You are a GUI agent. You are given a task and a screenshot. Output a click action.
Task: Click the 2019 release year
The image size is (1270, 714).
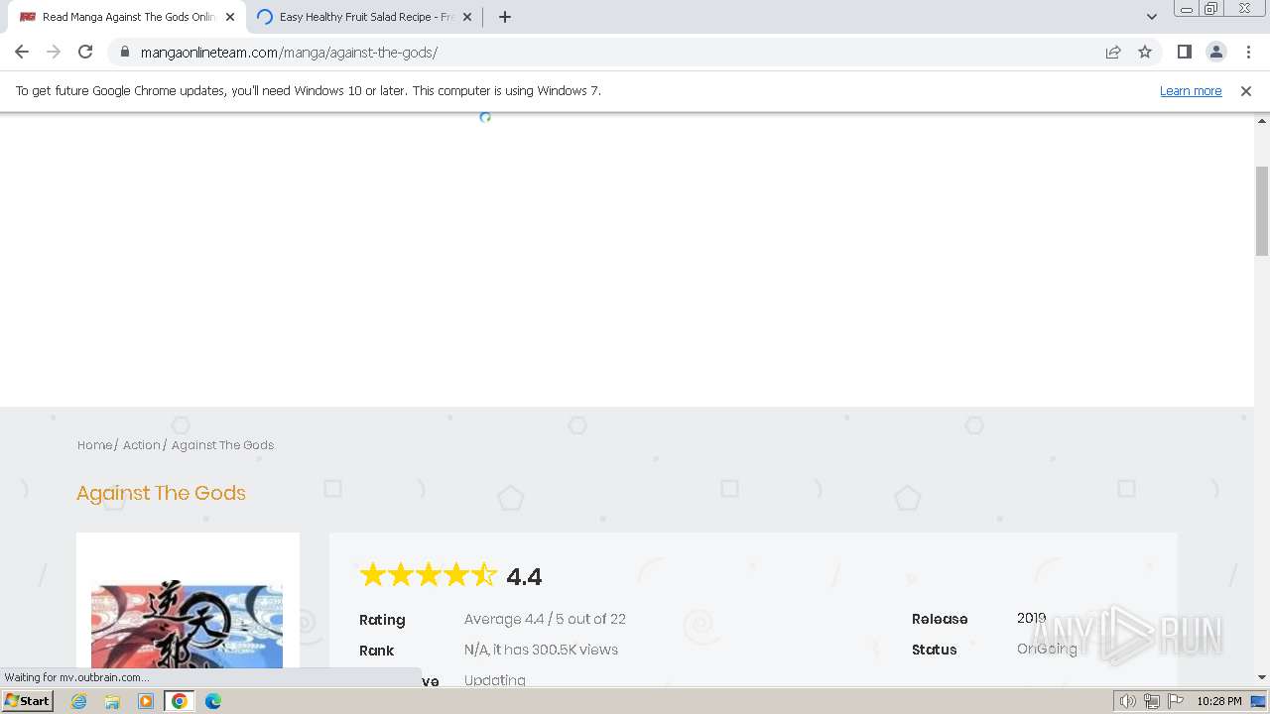[x=1032, y=618]
